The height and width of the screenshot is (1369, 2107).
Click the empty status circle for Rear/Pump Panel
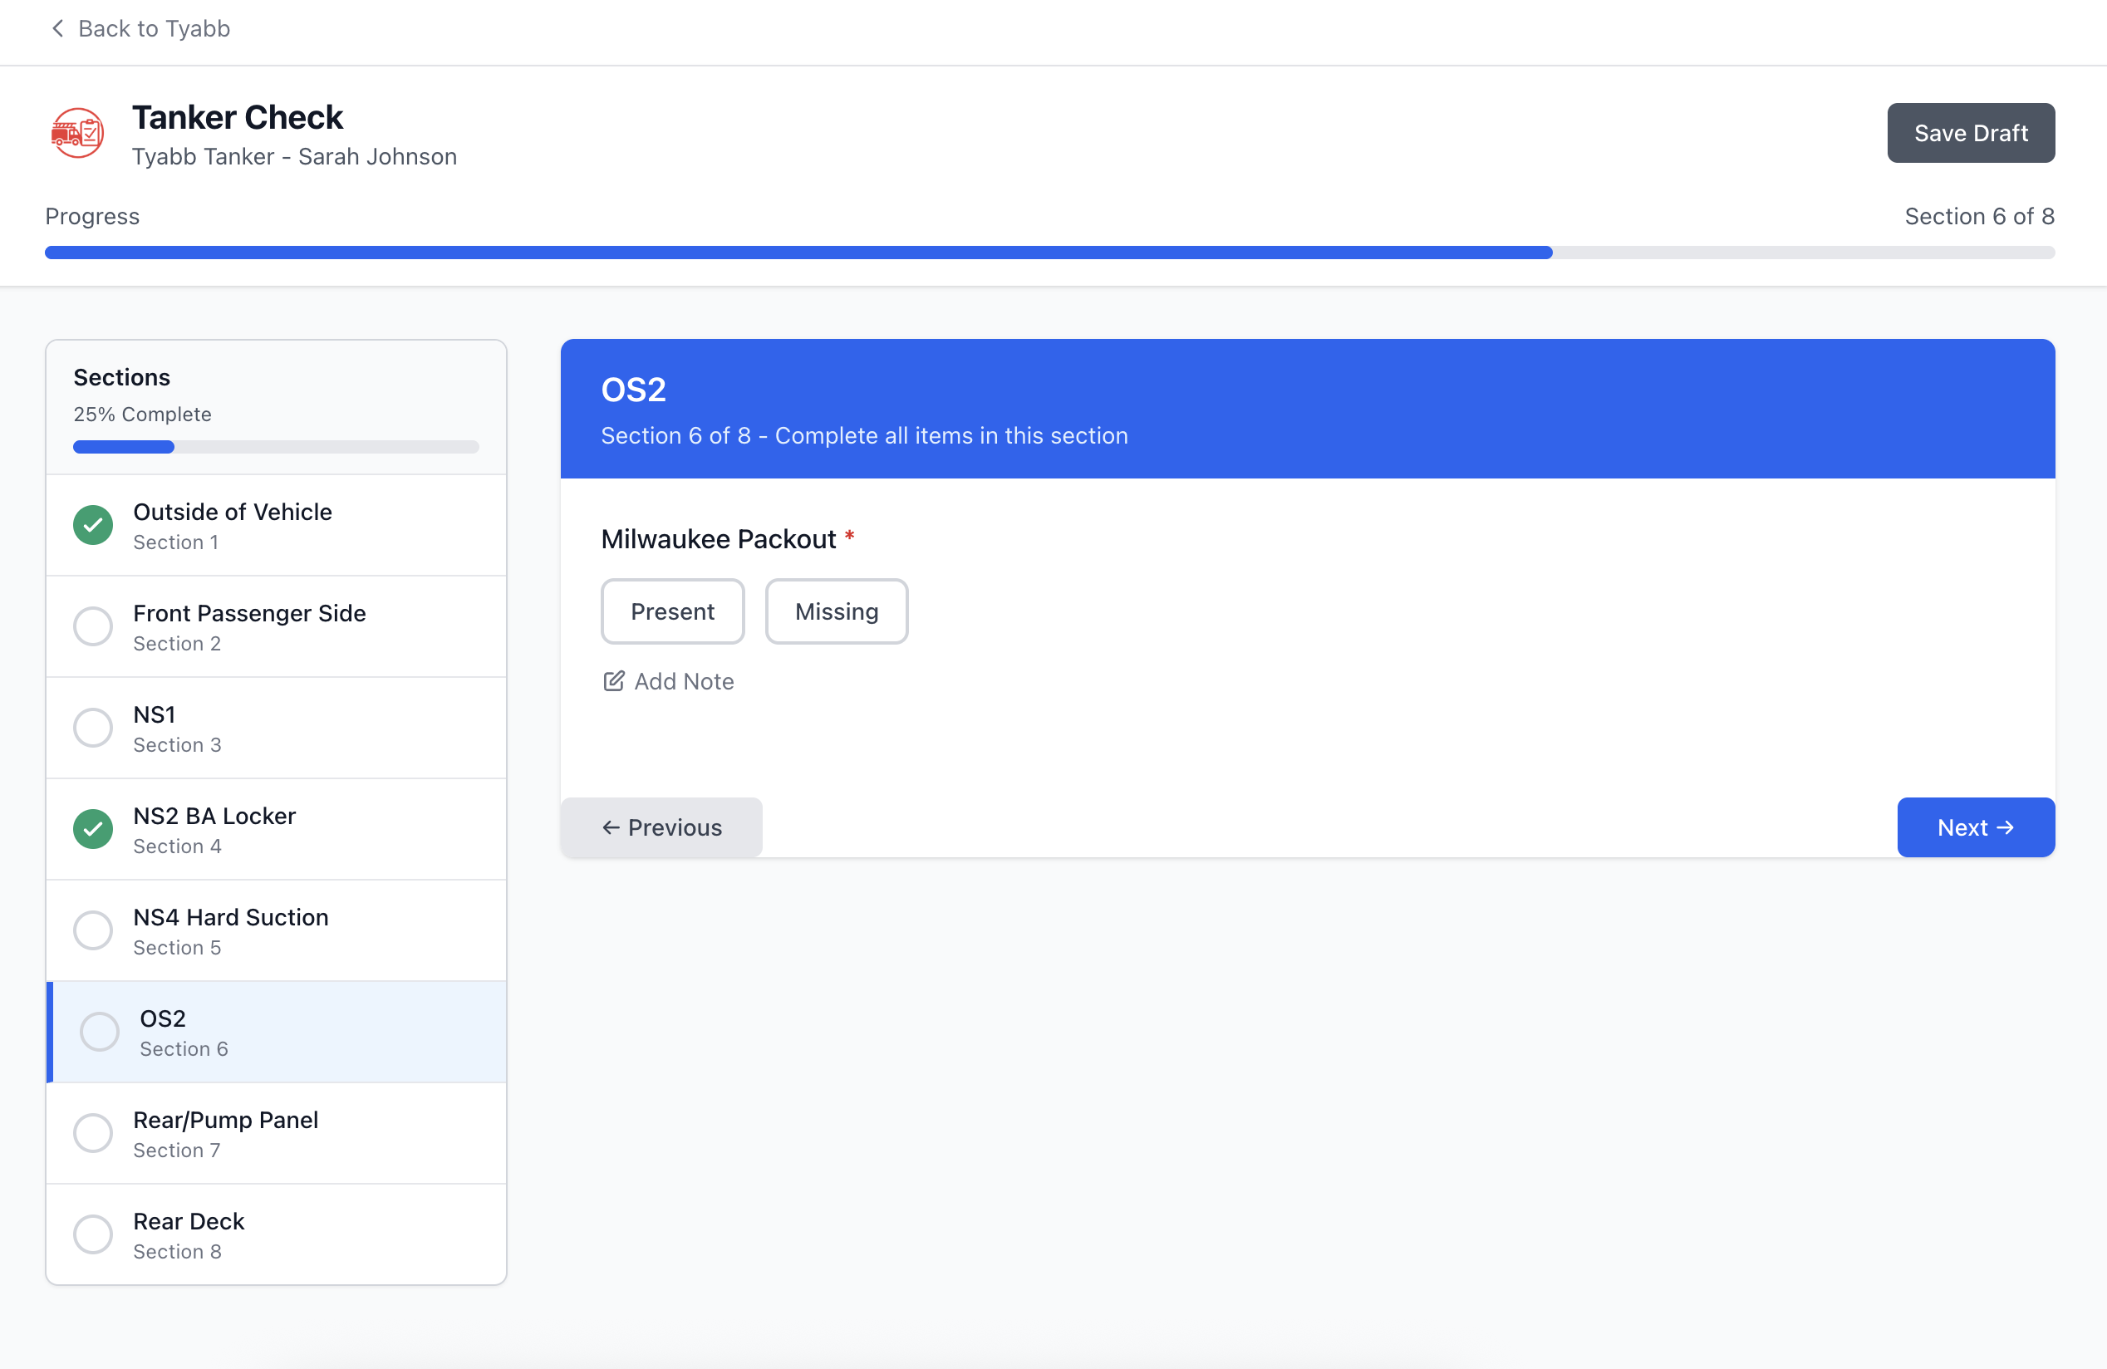(93, 1134)
